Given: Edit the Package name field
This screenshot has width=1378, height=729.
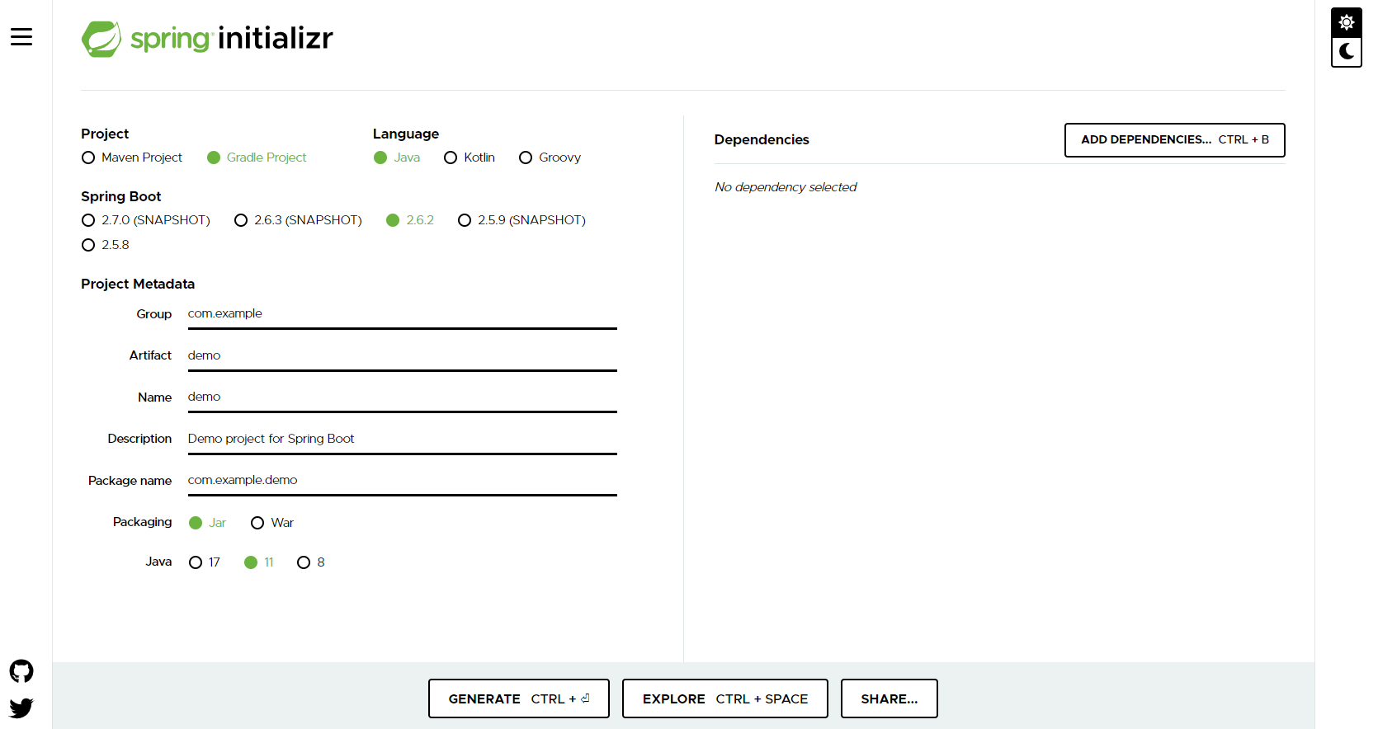Looking at the screenshot, I should 403,480.
